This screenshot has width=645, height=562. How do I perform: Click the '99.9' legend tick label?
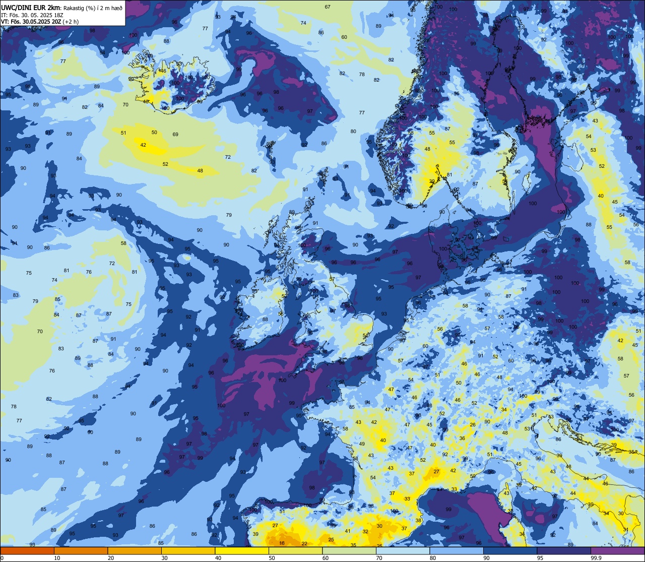(x=597, y=558)
